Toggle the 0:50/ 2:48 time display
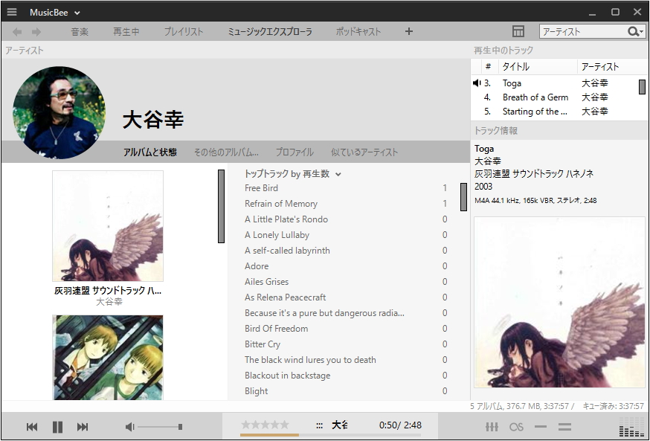The image size is (650, 441). tap(400, 425)
